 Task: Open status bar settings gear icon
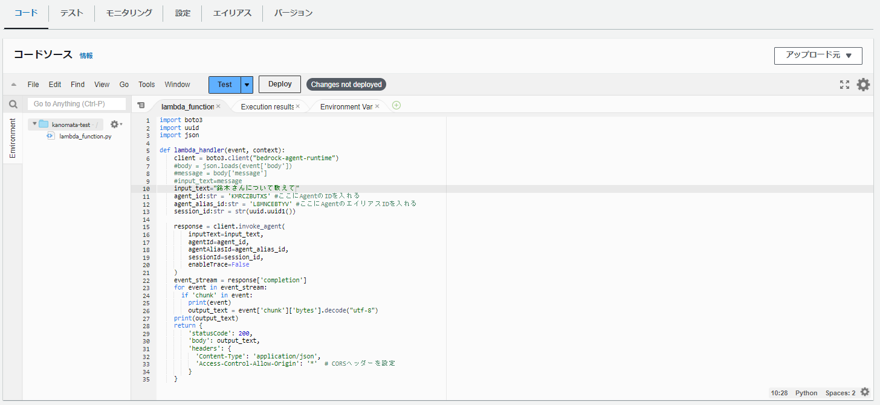865,392
